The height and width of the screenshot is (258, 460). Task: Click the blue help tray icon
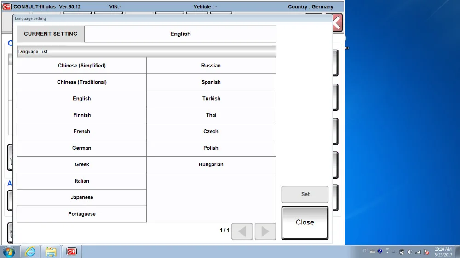point(380,251)
